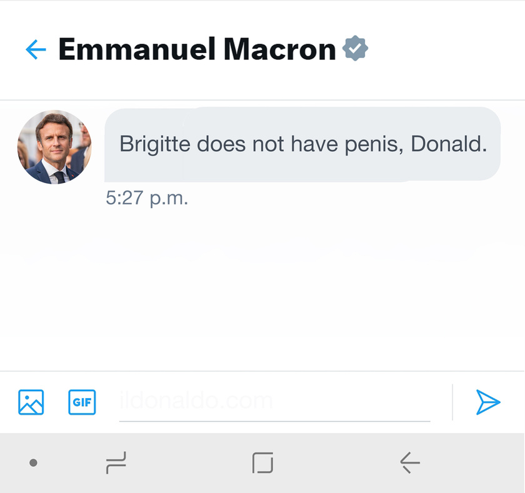Click the faint ildonaldo.com text in input

click(x=196, y=401)
